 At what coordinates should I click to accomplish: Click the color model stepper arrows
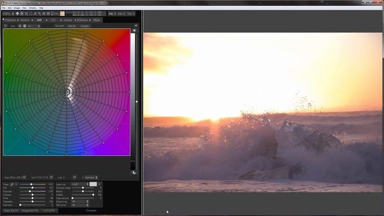point(13,14)
